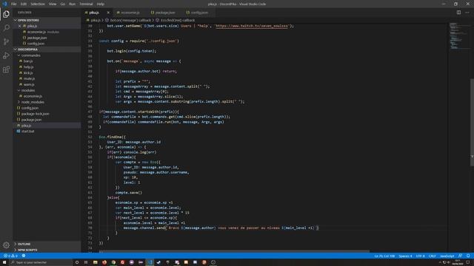This screenshot has width=474, height=266.
Task: Open the Edit menu
Action: pyautogui.click(x=24, y=4)
